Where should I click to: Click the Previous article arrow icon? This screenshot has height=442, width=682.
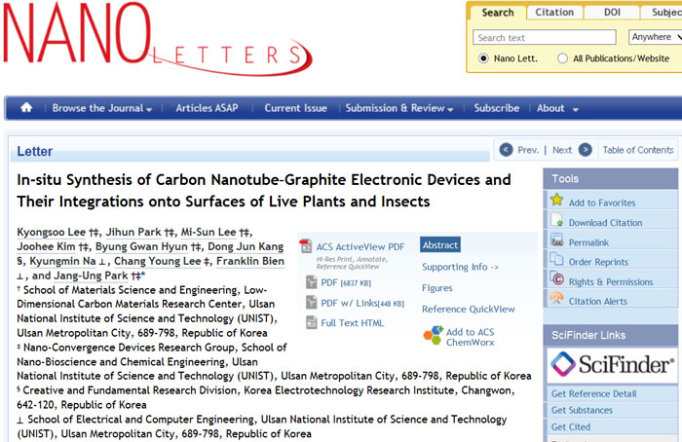coord(505,150)
